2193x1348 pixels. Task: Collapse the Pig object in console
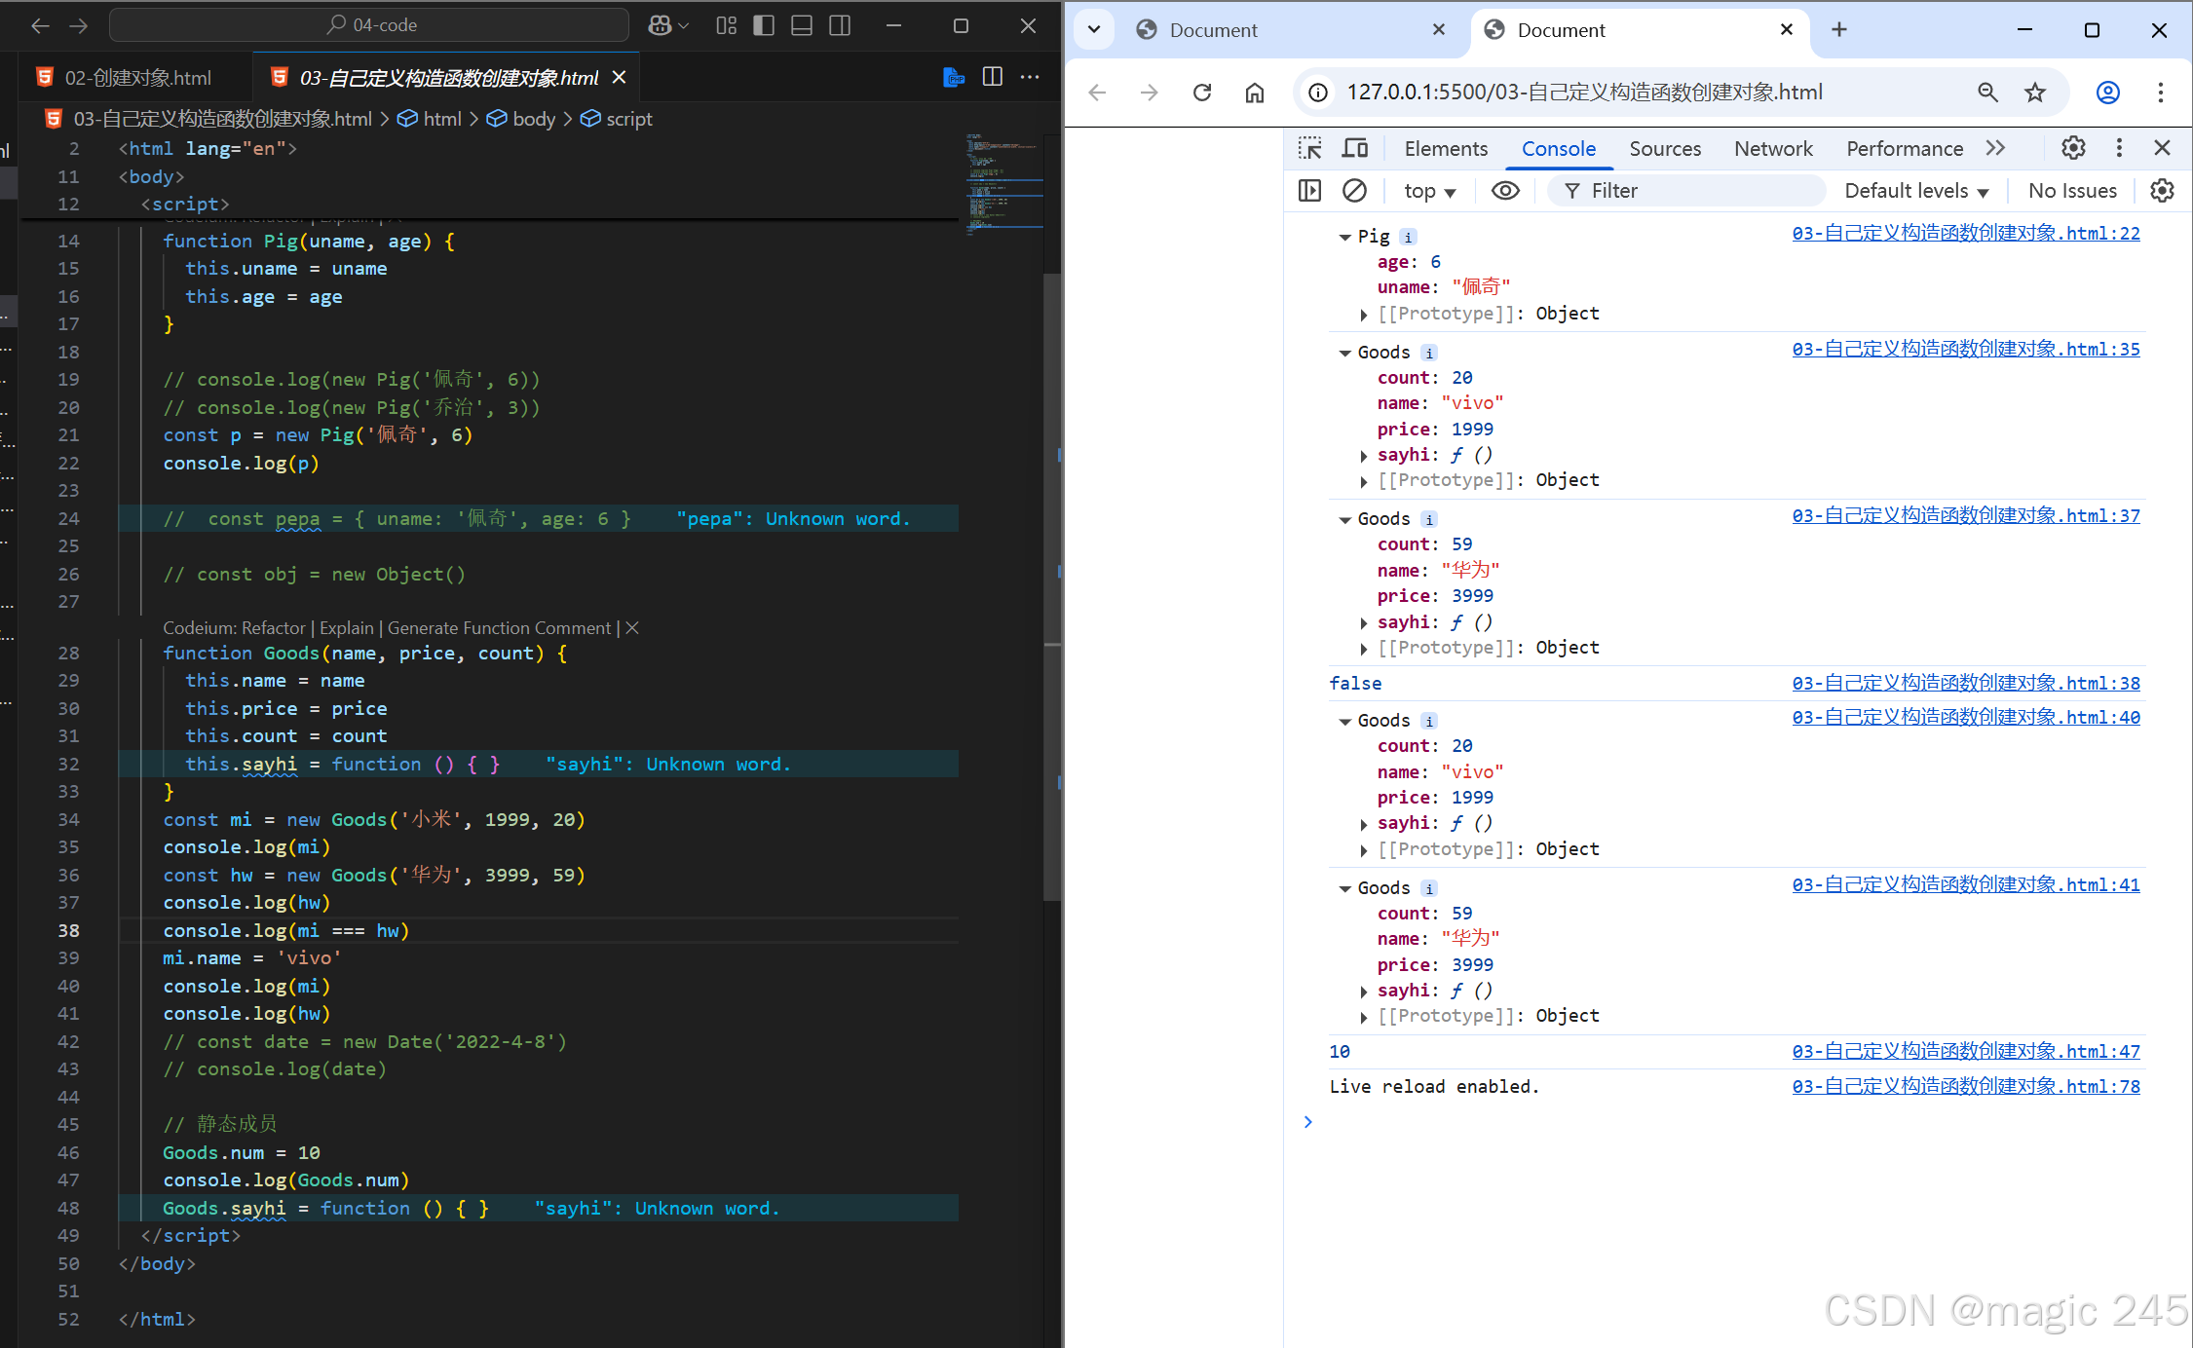(x=1344, y=237)
